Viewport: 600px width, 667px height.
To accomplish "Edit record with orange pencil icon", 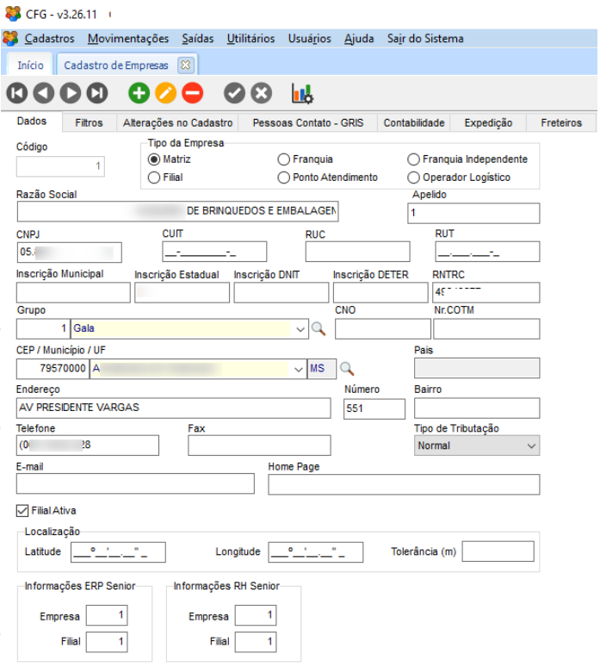I will pyautogui.click(x=165, y=93).
